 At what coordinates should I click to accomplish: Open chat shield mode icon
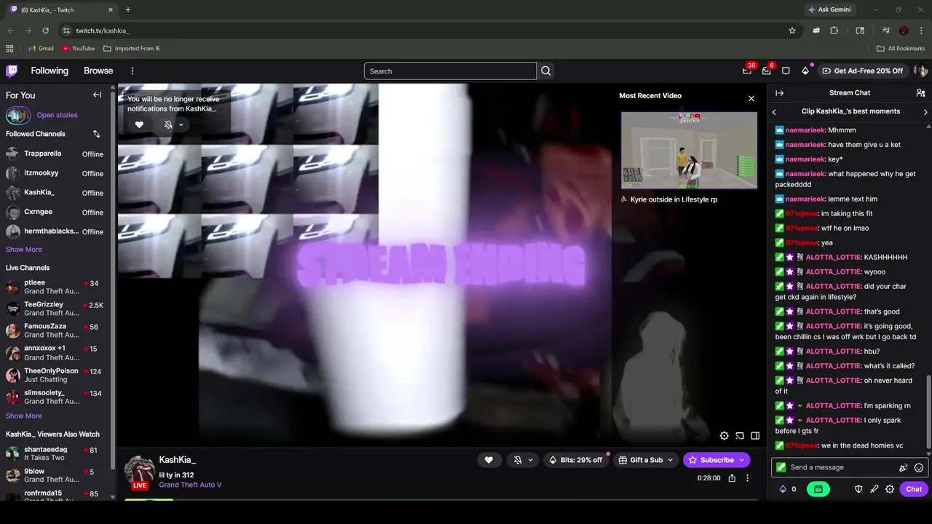pyautogui.click(x=858, y=489)
